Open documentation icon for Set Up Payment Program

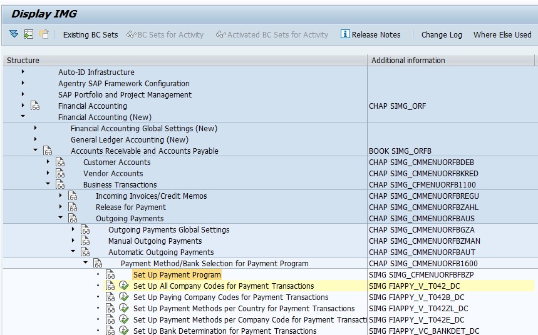coord(110,274)
